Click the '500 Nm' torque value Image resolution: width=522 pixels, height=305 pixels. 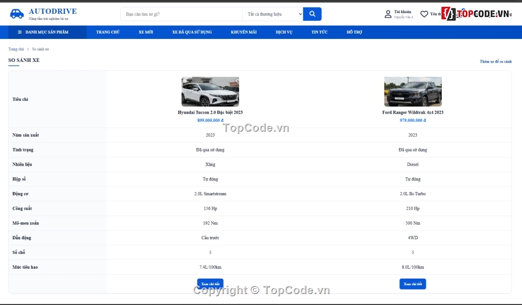coord(413,223)
